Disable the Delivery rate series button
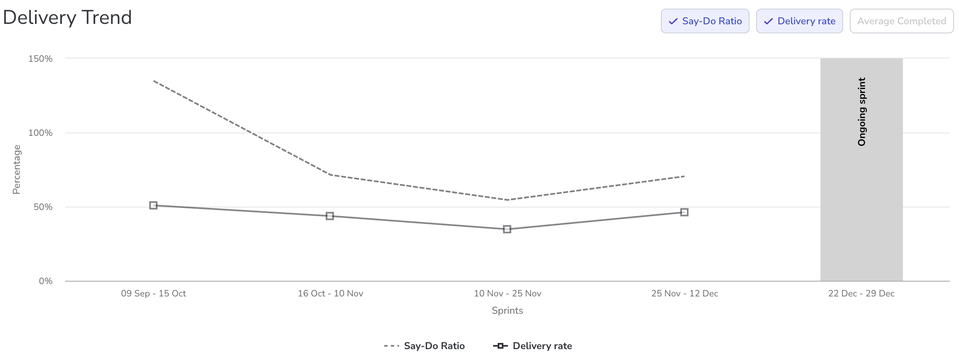959x359 pixels. coord(799,21)
